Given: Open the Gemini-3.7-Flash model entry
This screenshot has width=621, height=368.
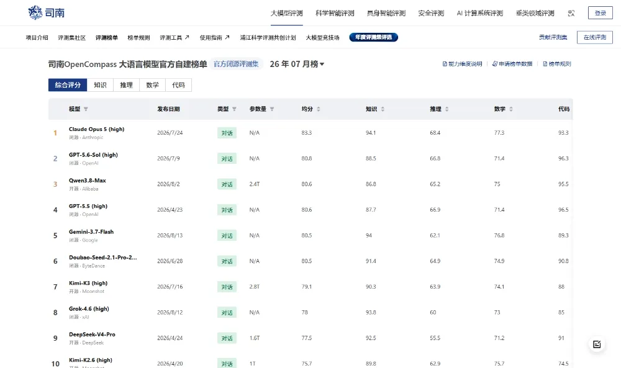Looking at the screenshot, I should click(91, 232).
